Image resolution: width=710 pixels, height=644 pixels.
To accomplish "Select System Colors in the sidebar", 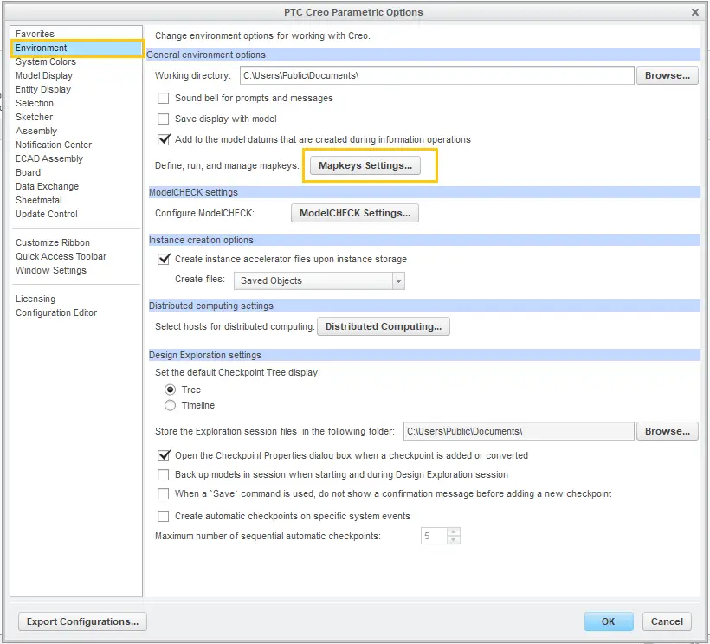I will (x=46, y=61).
